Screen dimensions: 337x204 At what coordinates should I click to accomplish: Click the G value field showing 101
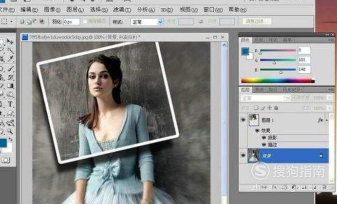click(304, 60)
